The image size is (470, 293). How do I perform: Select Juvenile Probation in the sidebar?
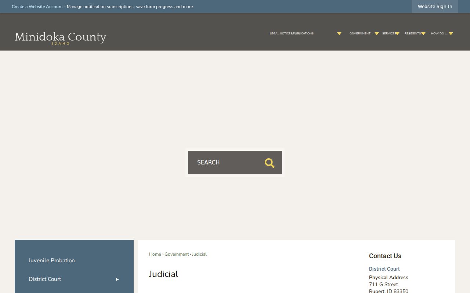click(x=52, y=260)
